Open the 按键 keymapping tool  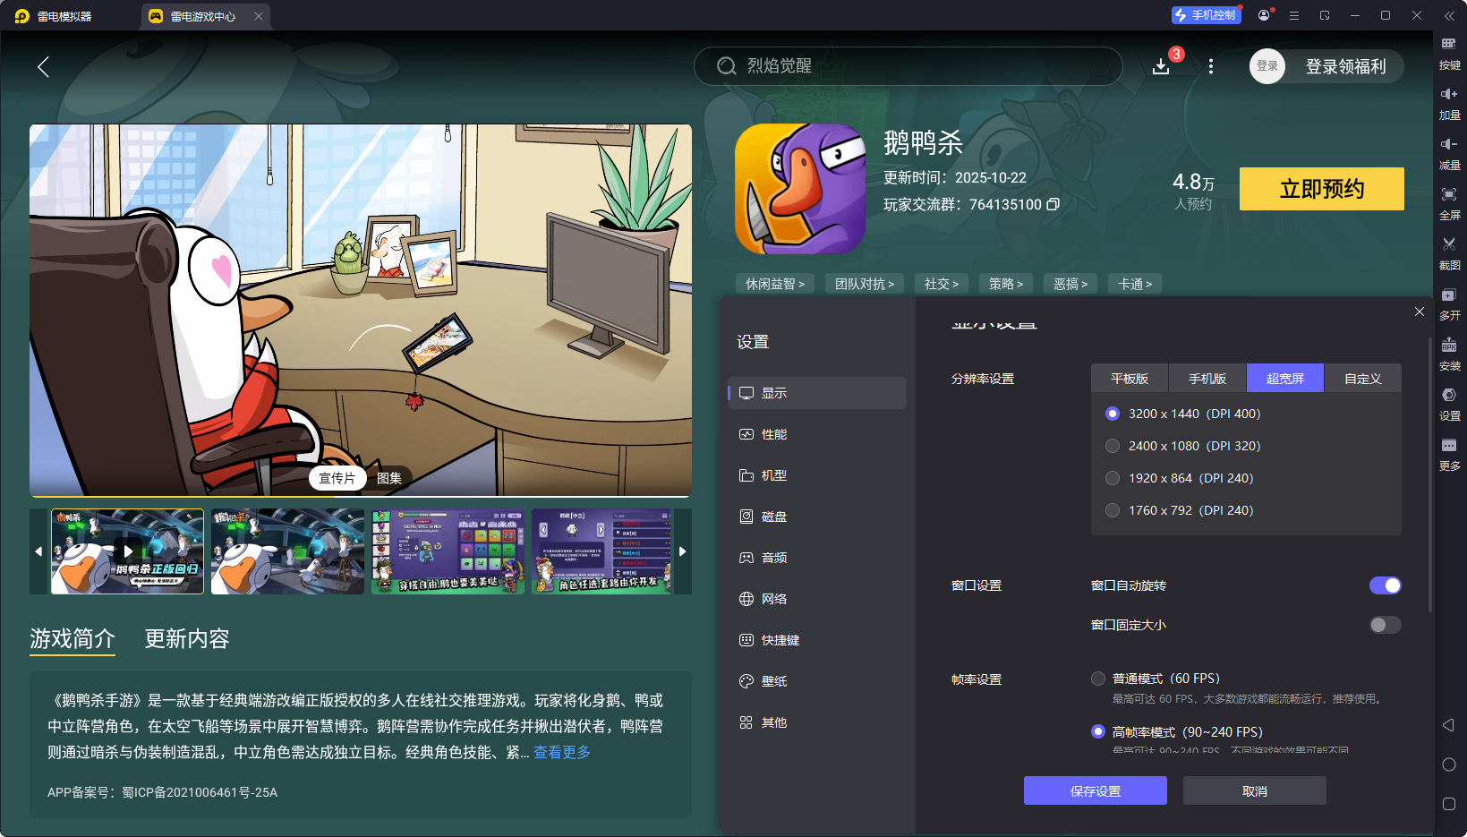[x=1449, y=53]
